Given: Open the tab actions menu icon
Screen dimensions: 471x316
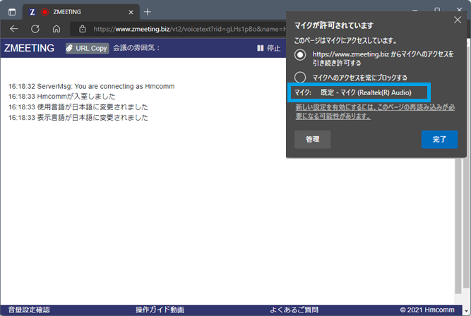Looking at the screenshot, I should click(x=12, y=12).
